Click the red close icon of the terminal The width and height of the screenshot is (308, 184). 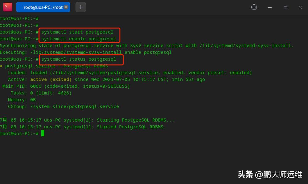[x=300, y=7]
